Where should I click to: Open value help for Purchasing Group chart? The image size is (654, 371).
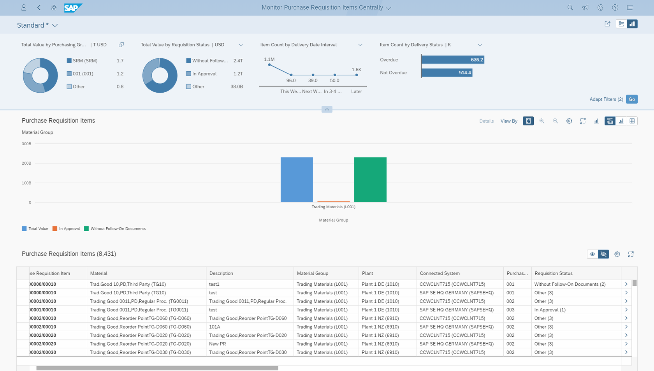(121, 45)
